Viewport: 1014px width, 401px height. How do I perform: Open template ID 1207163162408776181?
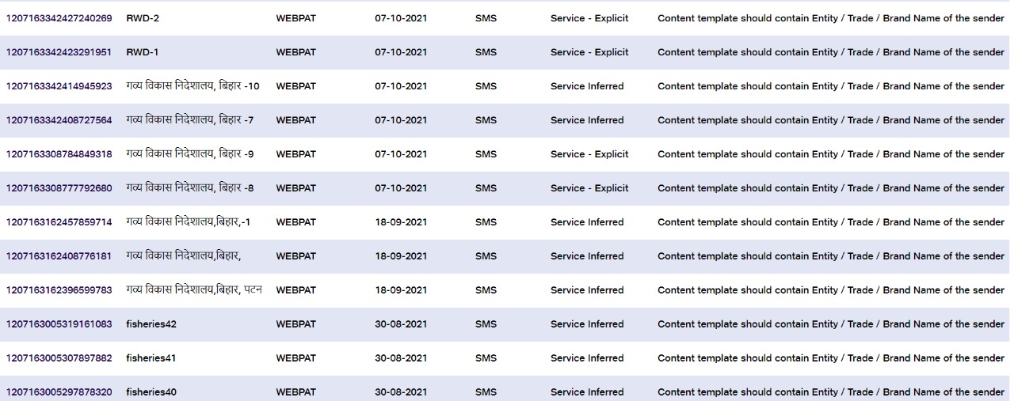click(59, 256)
